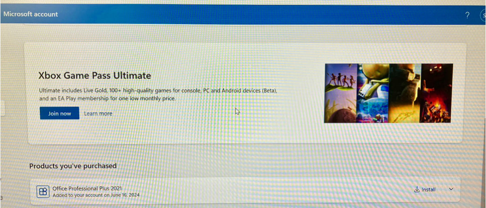
Task: Select the Products you've purchased heading
Action: click(x=73, y=166)
